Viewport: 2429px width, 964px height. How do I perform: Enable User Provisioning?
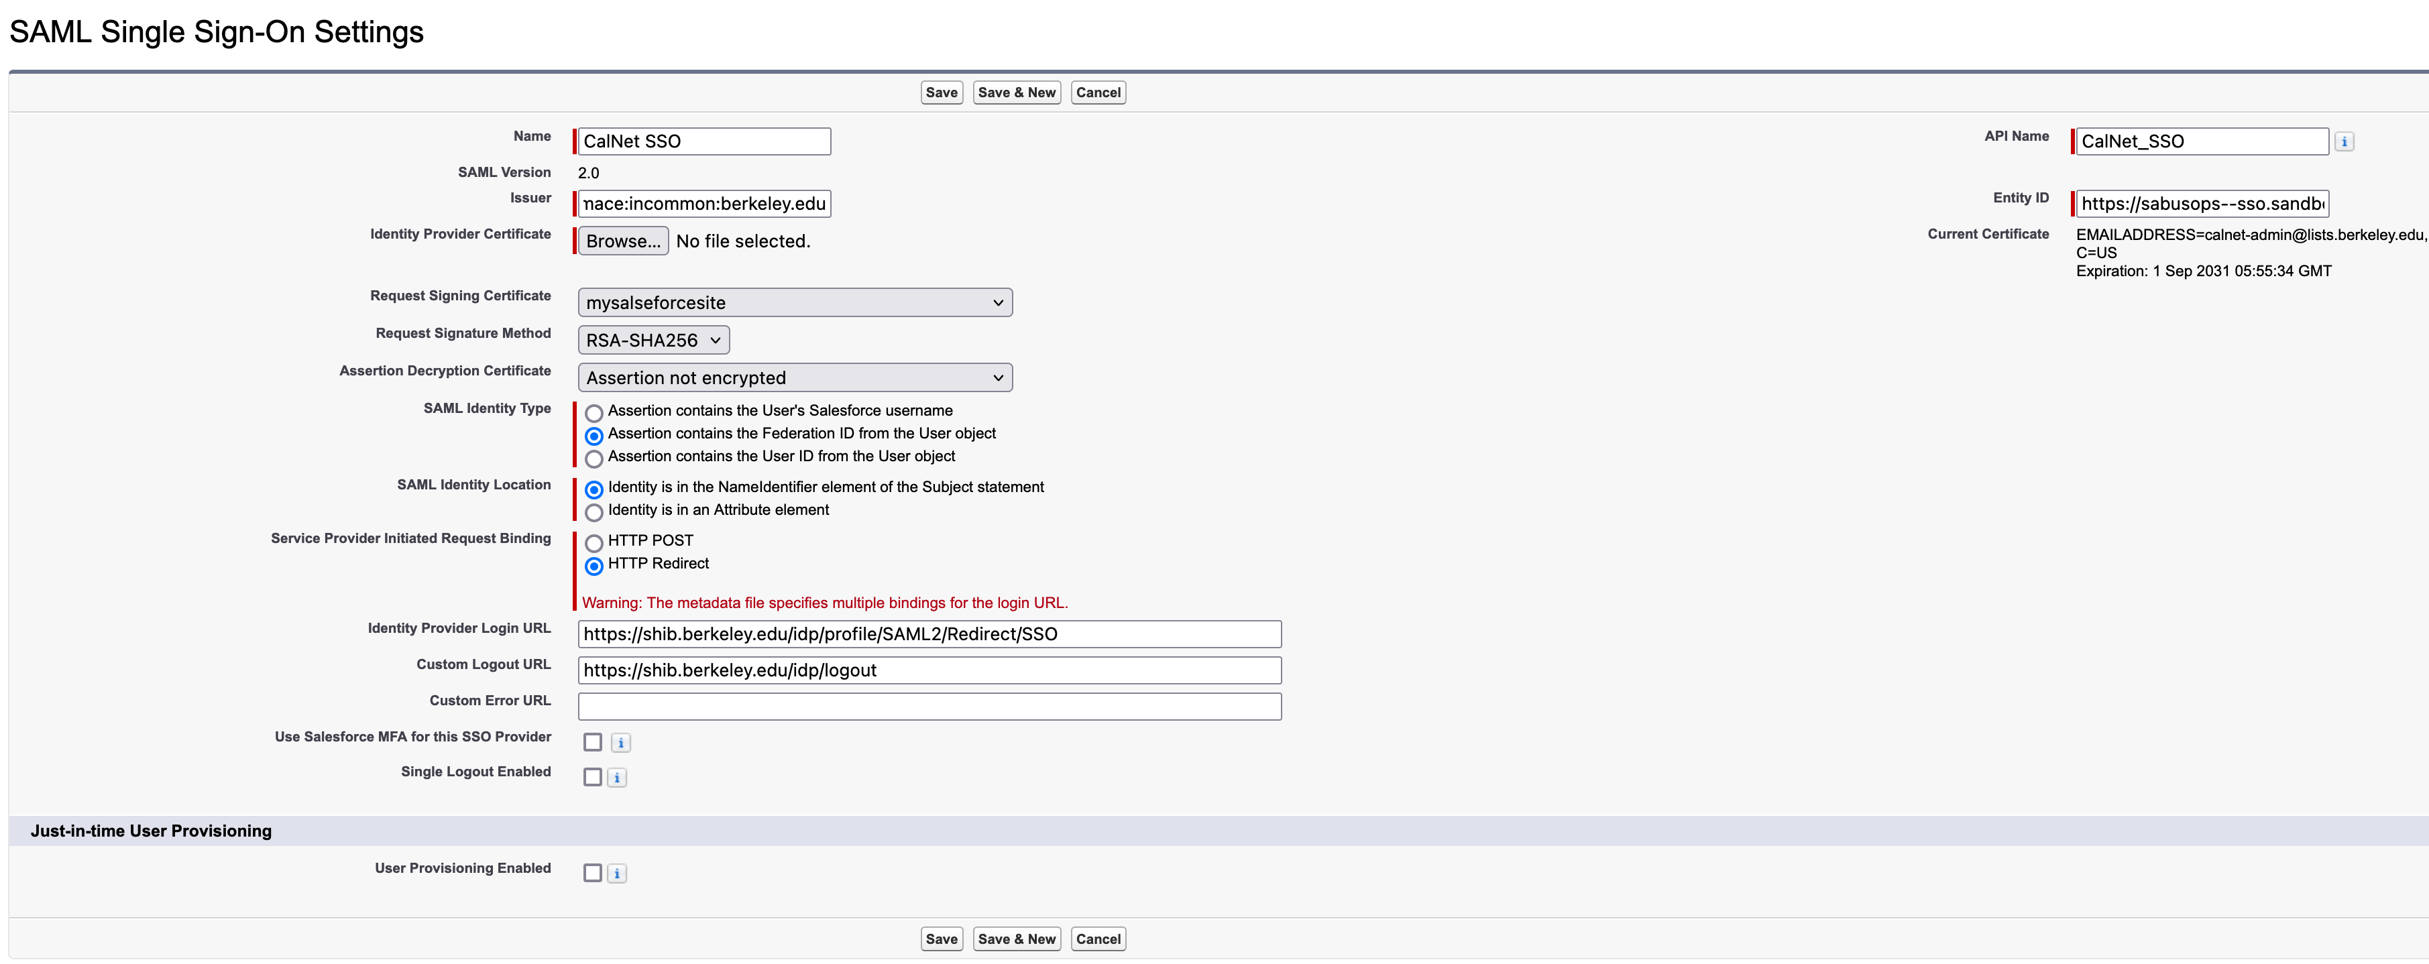593,873
